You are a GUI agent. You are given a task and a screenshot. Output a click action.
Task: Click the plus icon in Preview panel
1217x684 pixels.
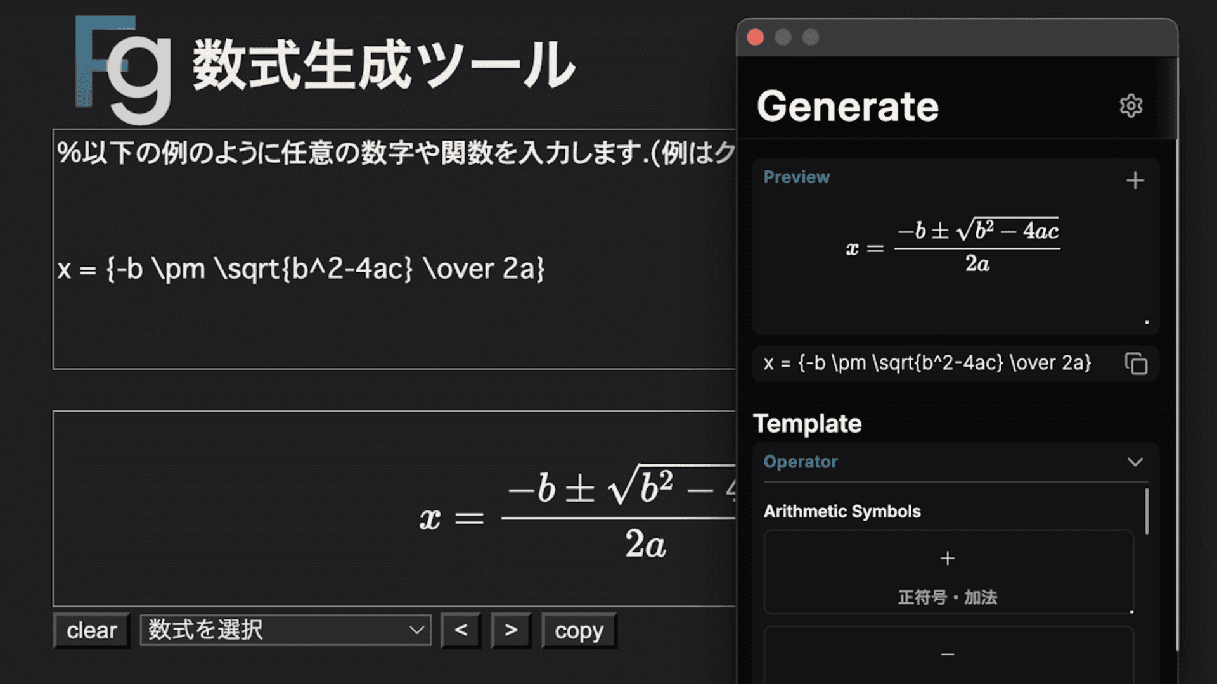point(1135,180)
